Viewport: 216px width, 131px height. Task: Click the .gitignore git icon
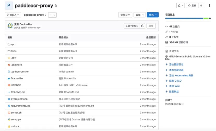tap(9, 65)
